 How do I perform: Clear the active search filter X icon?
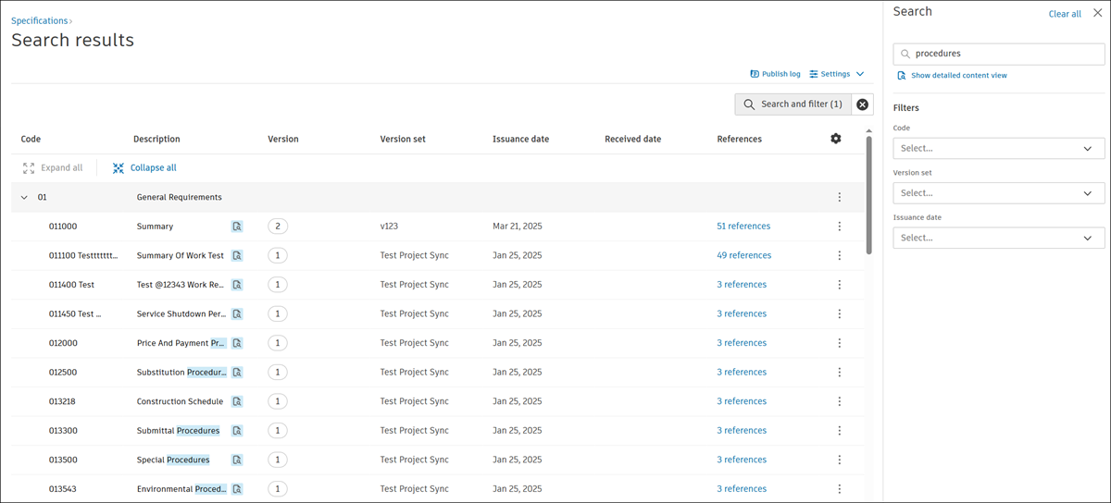pos(863,104)
